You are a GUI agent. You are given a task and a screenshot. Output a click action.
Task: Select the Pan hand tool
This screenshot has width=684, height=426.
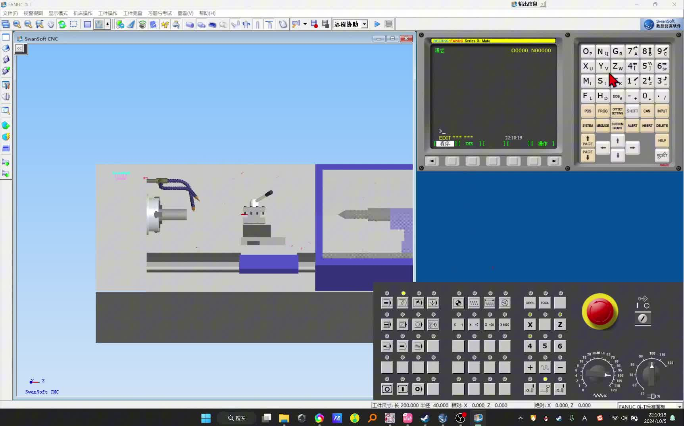coord(51,24)
